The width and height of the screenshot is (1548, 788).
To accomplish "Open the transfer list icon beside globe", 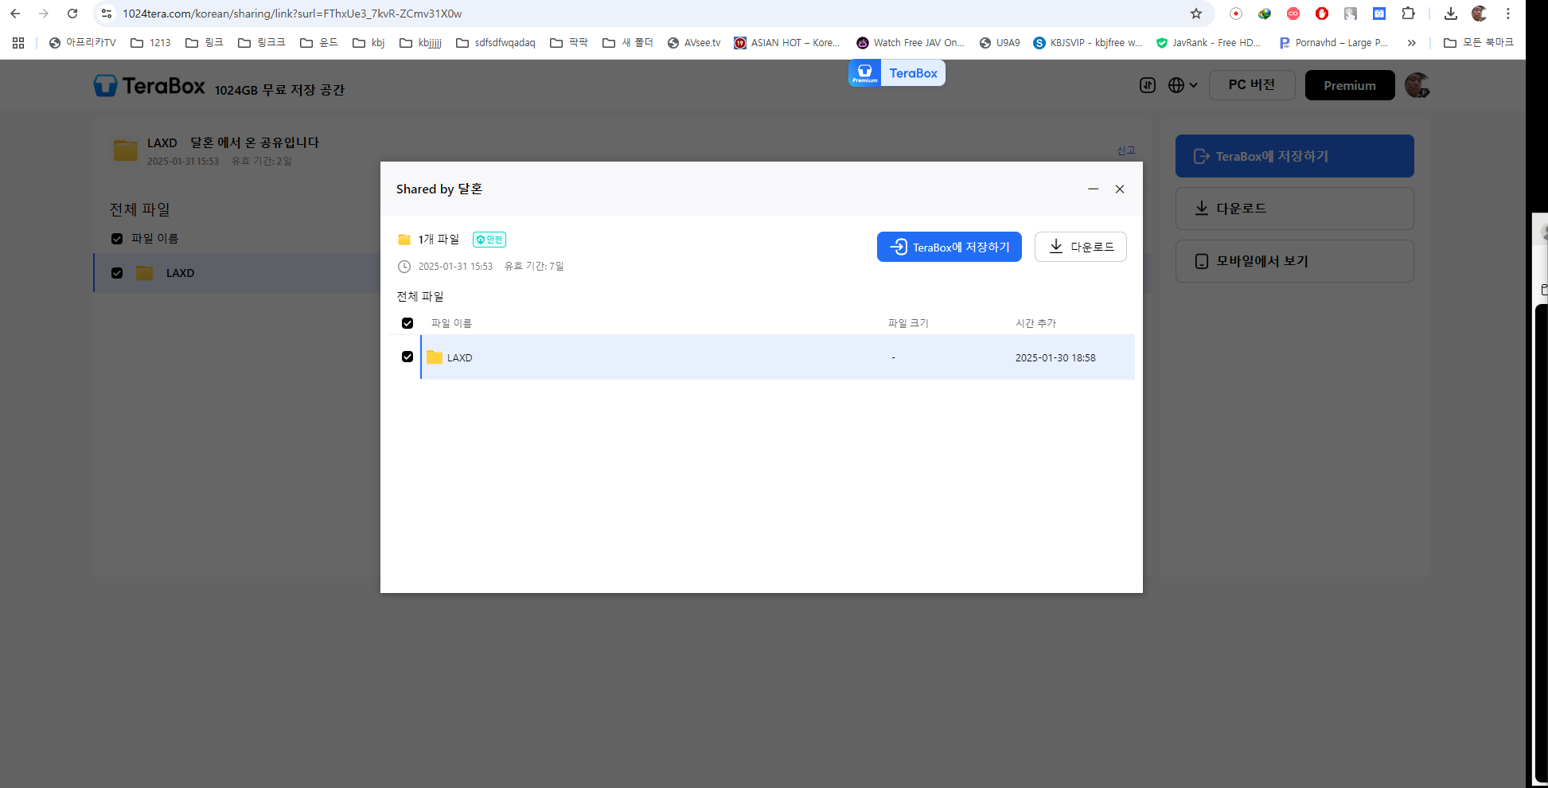I will 1148,85.
